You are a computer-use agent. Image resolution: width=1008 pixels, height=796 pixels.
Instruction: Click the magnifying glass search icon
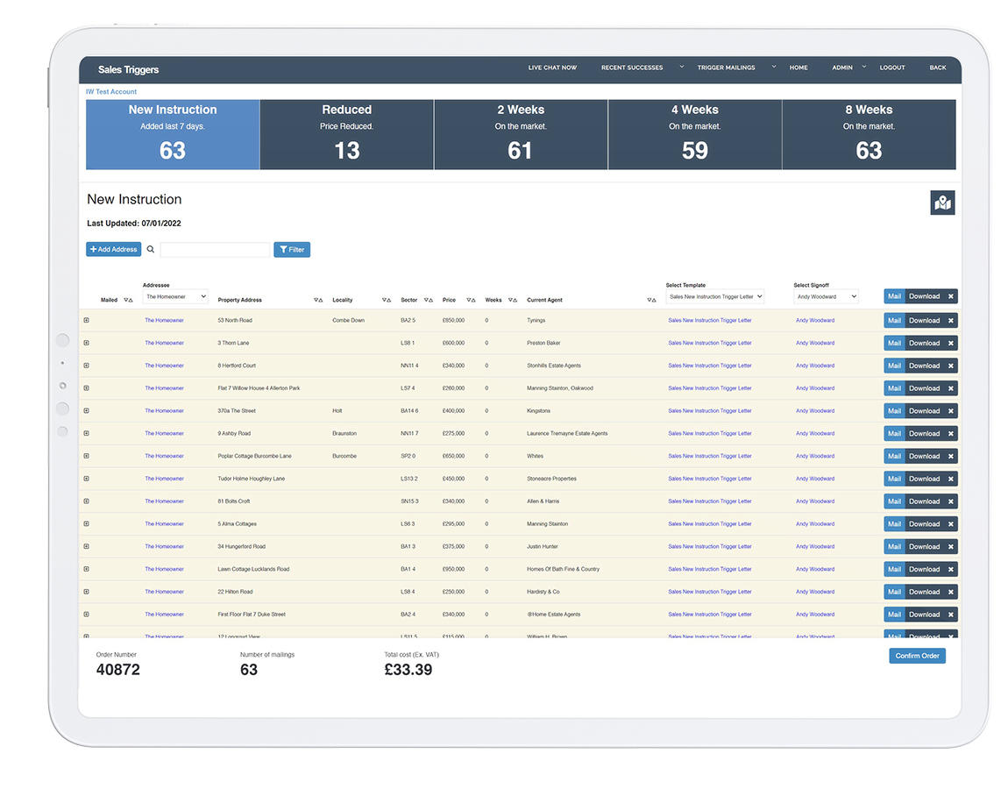click(x=151, y=250)
